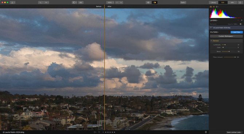The image size is (244, 134).
Task: Click the side panel layout icon
Action: coord(75,3)
